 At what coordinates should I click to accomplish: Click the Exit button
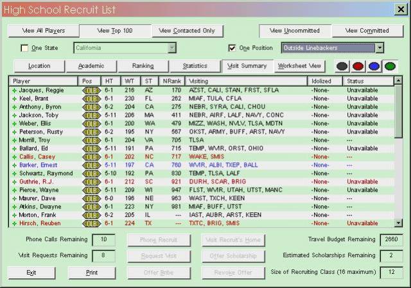(x=31, y=273)
